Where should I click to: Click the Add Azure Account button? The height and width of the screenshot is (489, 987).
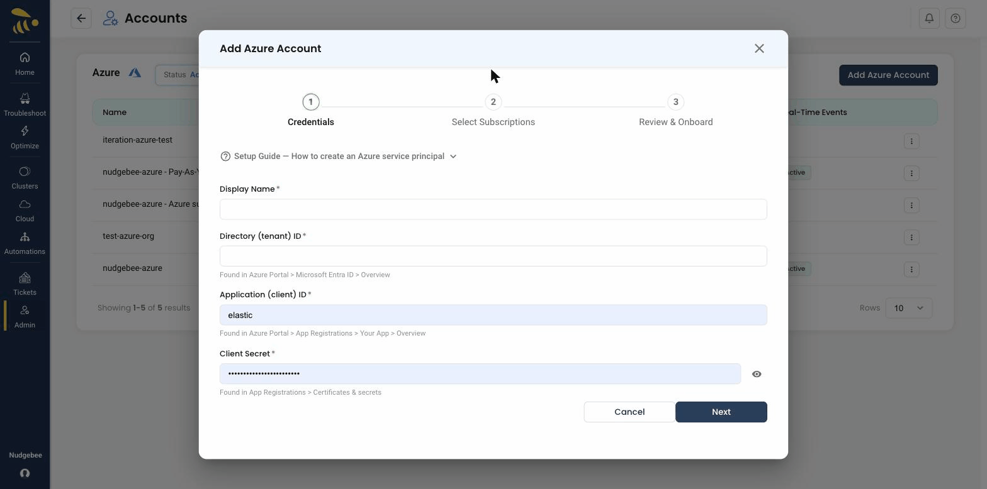tap(888, 75)
